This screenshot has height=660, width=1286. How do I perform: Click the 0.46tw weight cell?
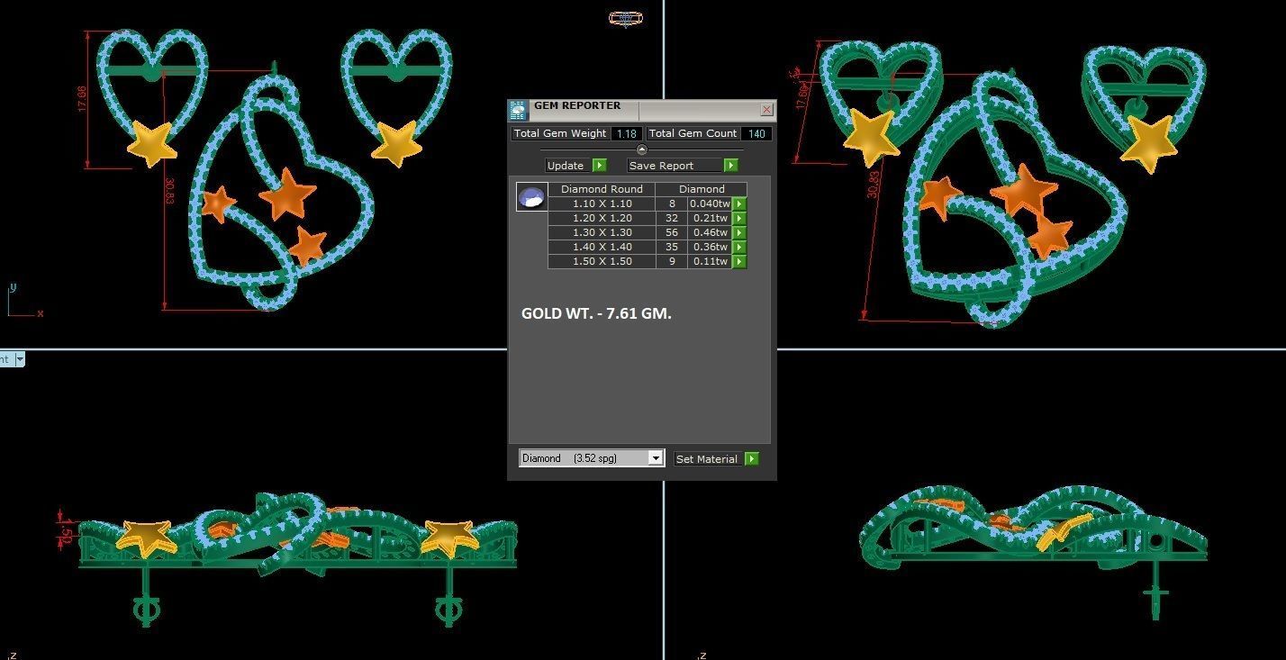(710, 233)
